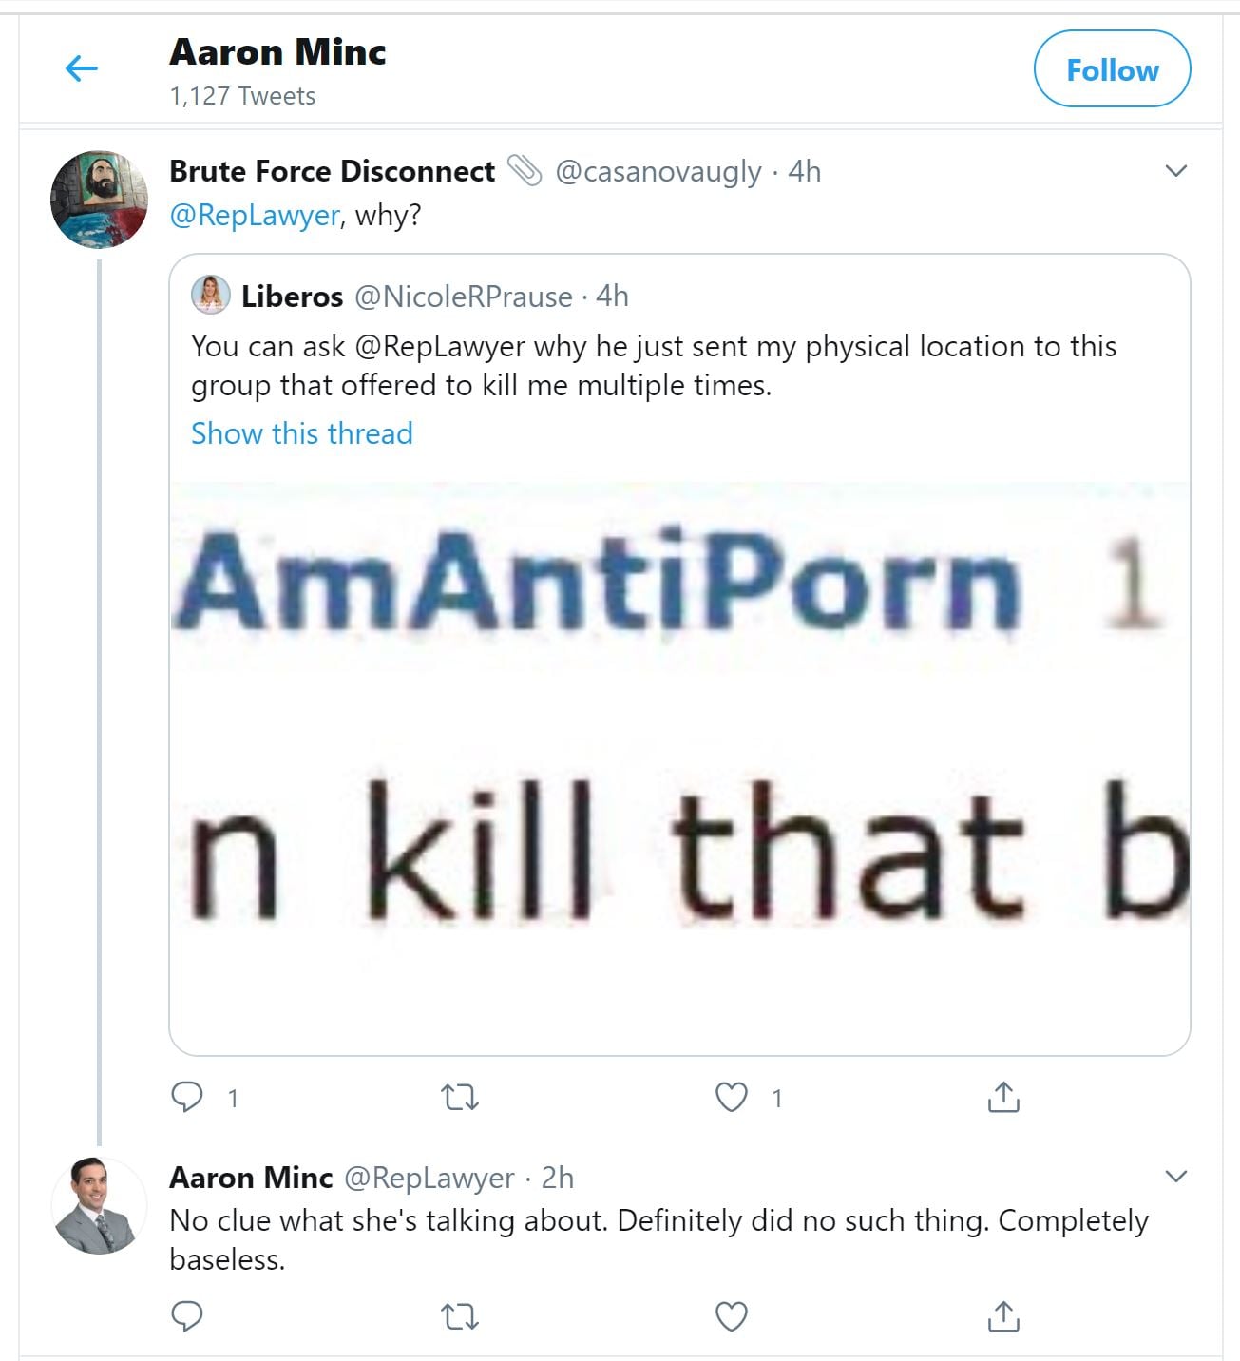The height and width of the screenshot is (1361, 1240).
Task: Open dropdown chevron on Brute Force tweet
Action: (1176, 171)
